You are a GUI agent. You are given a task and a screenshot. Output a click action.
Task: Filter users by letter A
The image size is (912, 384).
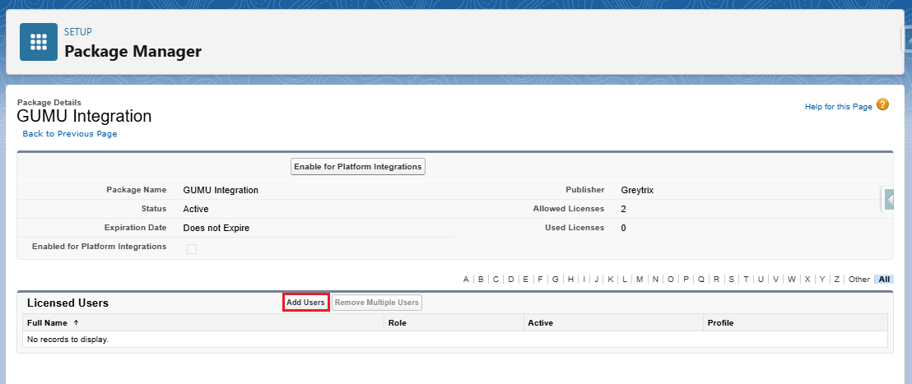coord(466,280)
